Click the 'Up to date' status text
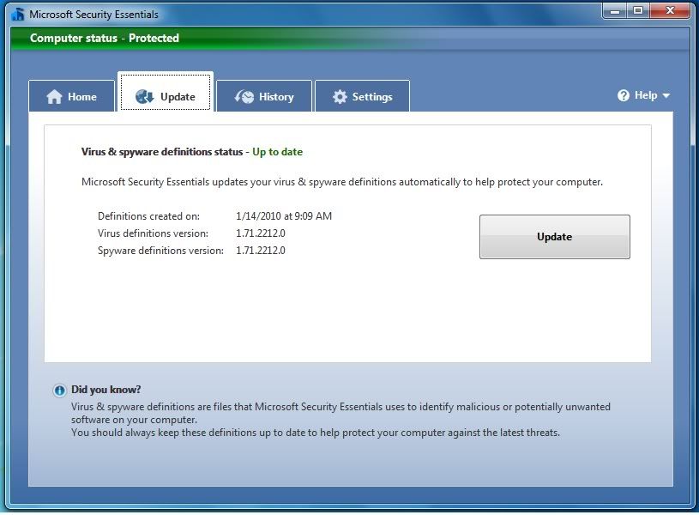 277,152
